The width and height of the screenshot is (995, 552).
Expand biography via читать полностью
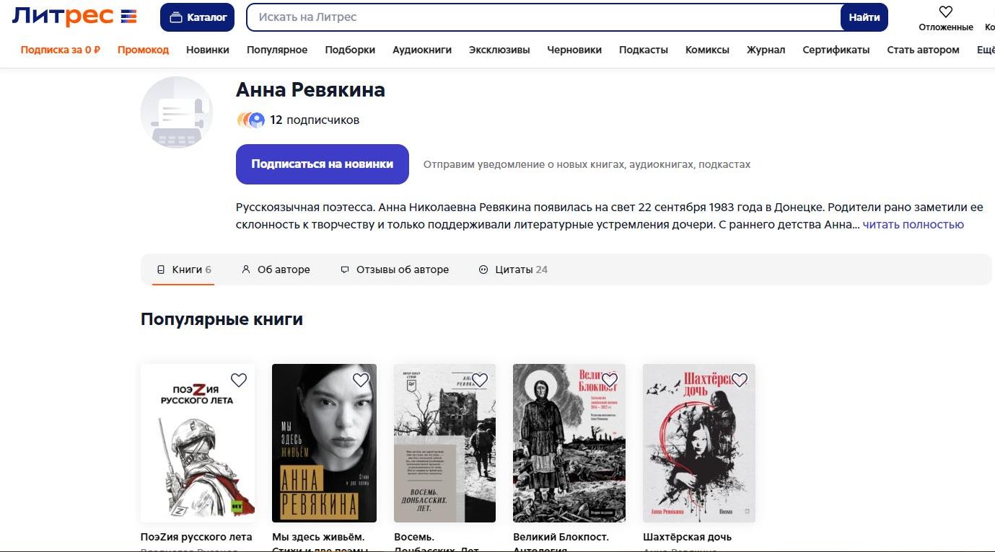coord(913,224)
